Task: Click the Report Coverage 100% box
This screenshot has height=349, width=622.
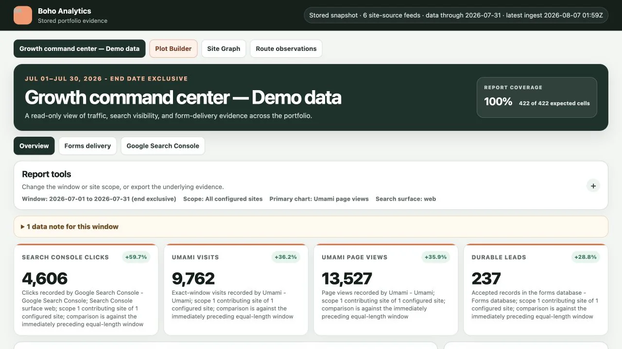Action: (537, 97)
